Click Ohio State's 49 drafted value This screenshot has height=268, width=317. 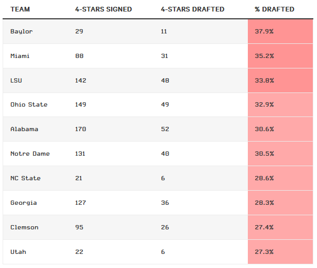tap(165, 104)
